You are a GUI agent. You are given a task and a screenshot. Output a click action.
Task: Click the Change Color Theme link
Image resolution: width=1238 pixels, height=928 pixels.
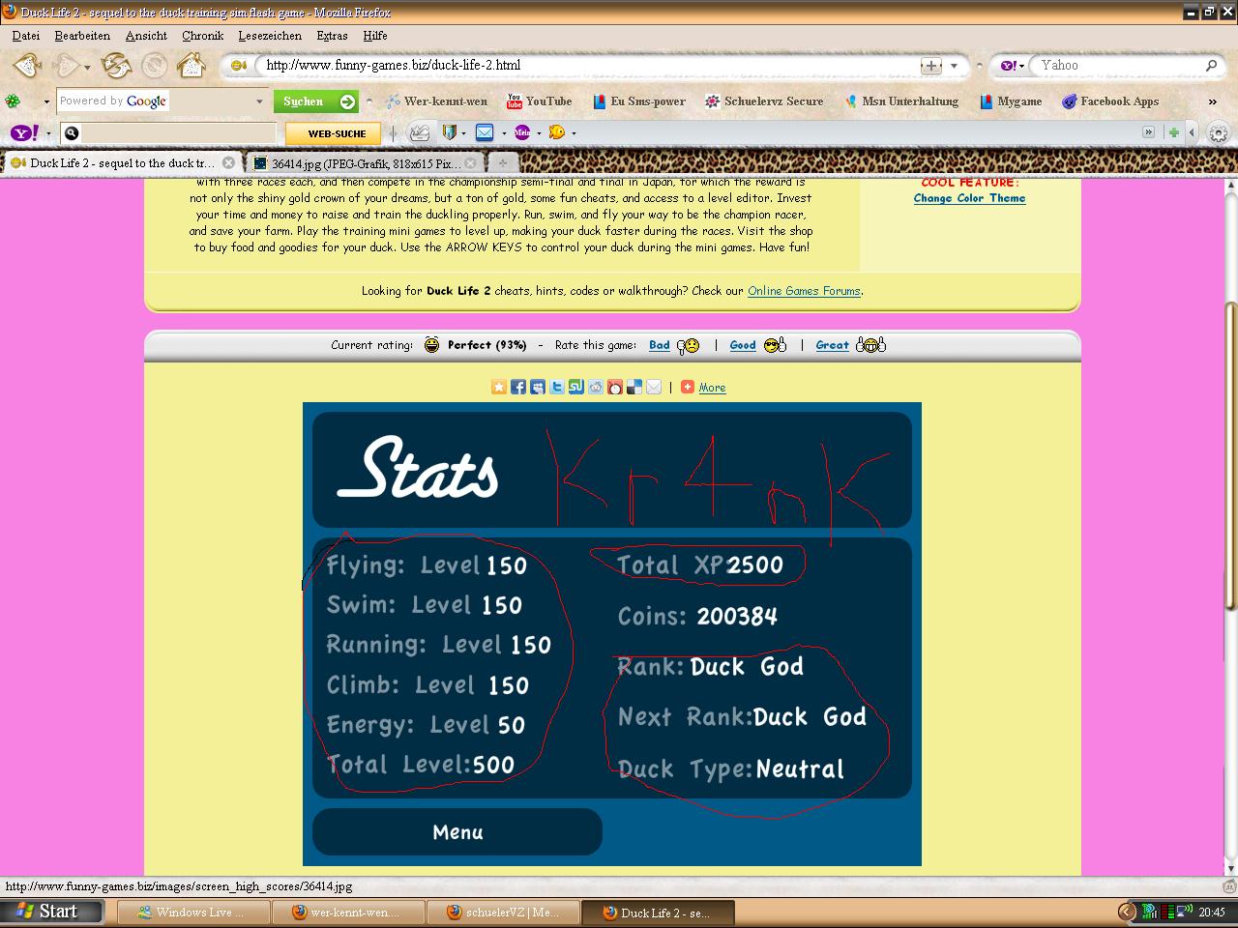969,198
